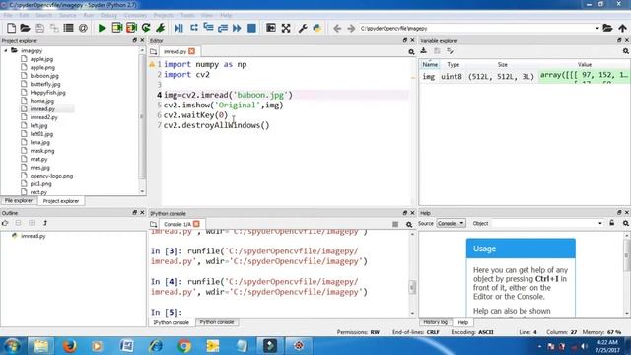Close Console 1/A tab
The image size is (631, 355).
[x=196, y=224]
